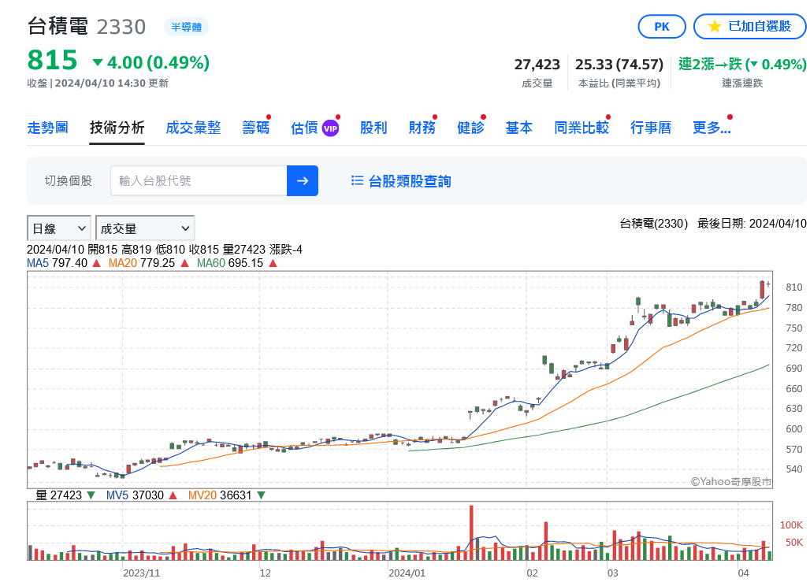Click the 810 price axis label

coord(794,287)
